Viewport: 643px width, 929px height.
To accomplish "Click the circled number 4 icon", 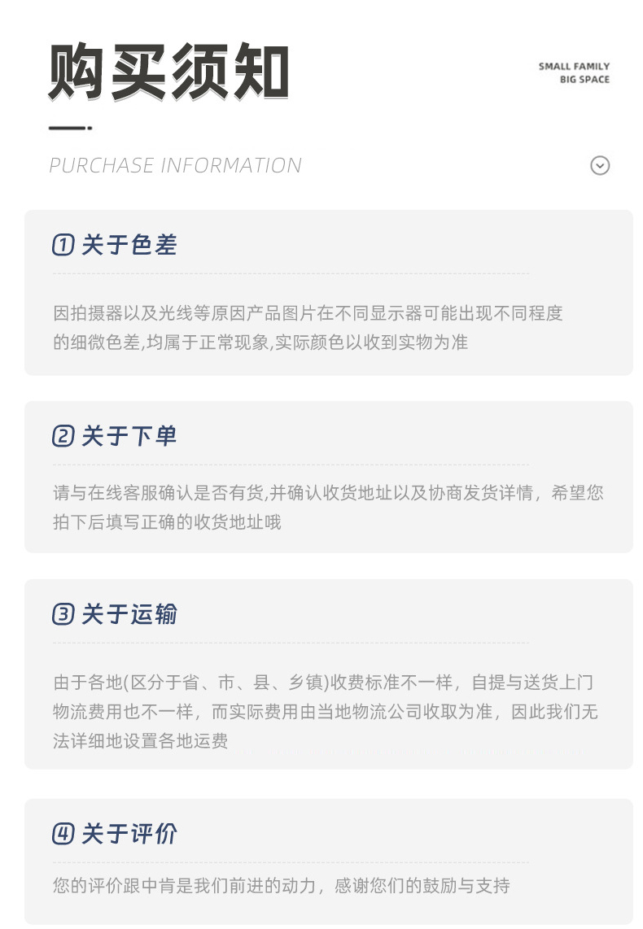I will tap(63, 834).
